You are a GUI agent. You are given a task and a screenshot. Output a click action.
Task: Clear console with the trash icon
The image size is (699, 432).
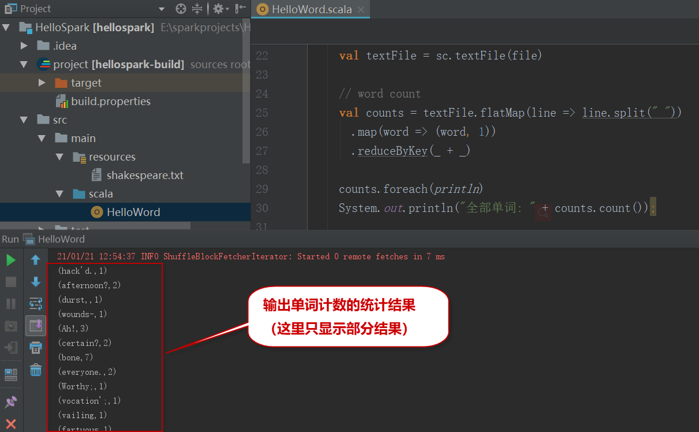coord(36,370)
